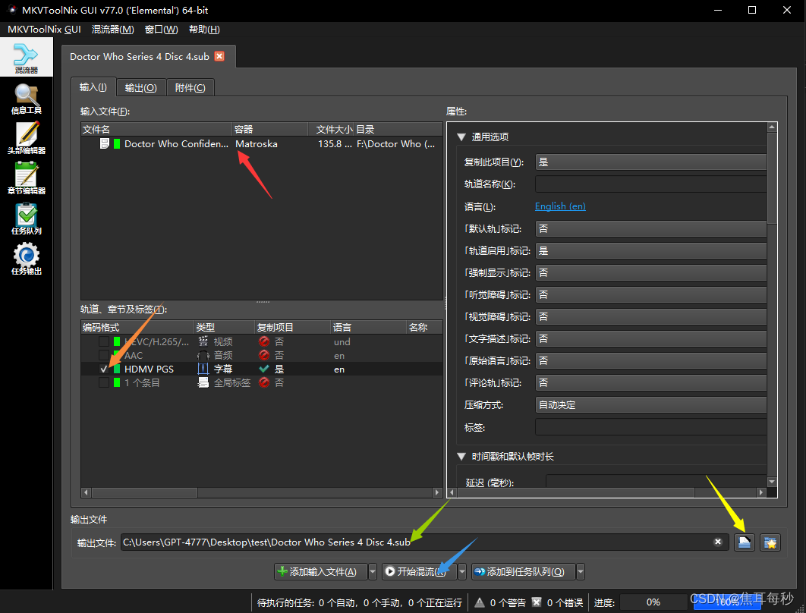Open the 任务输出 job output
Viewport: 806px width, 613px height.
click(x=27, y=259)
